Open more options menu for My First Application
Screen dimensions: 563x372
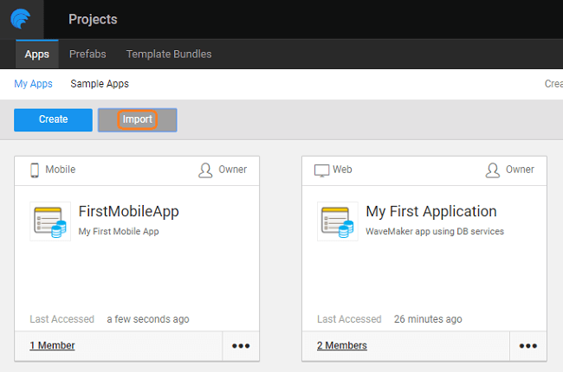tap(527, 346)
